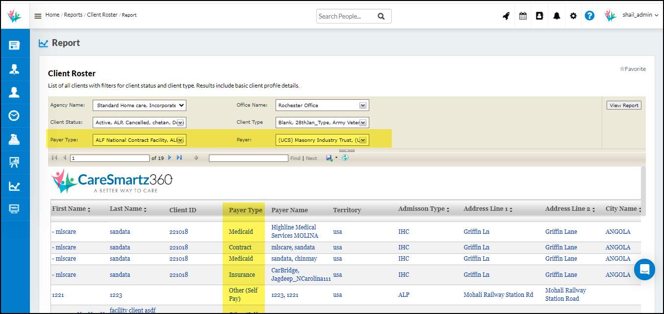Go to next report page arrow
Viewport: 664px width, 314px height.
click(x=170, y=157)
